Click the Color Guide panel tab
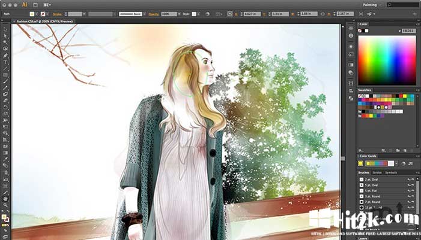The width and height of the screenshot is (421, 240). [x=368, y=156]
